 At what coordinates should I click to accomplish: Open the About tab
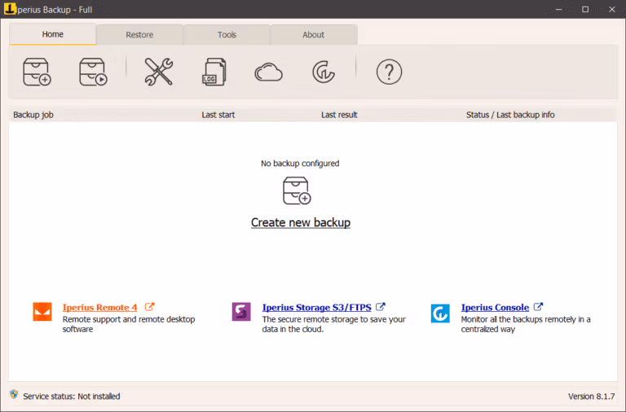tap(313, 35)
